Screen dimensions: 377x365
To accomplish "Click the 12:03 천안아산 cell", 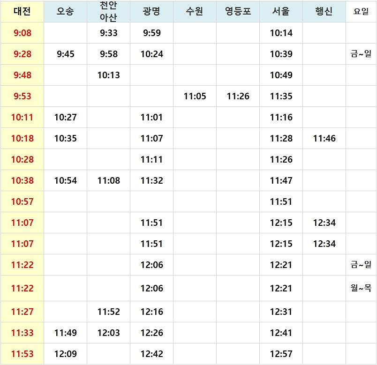I will (x=108, y=333).
